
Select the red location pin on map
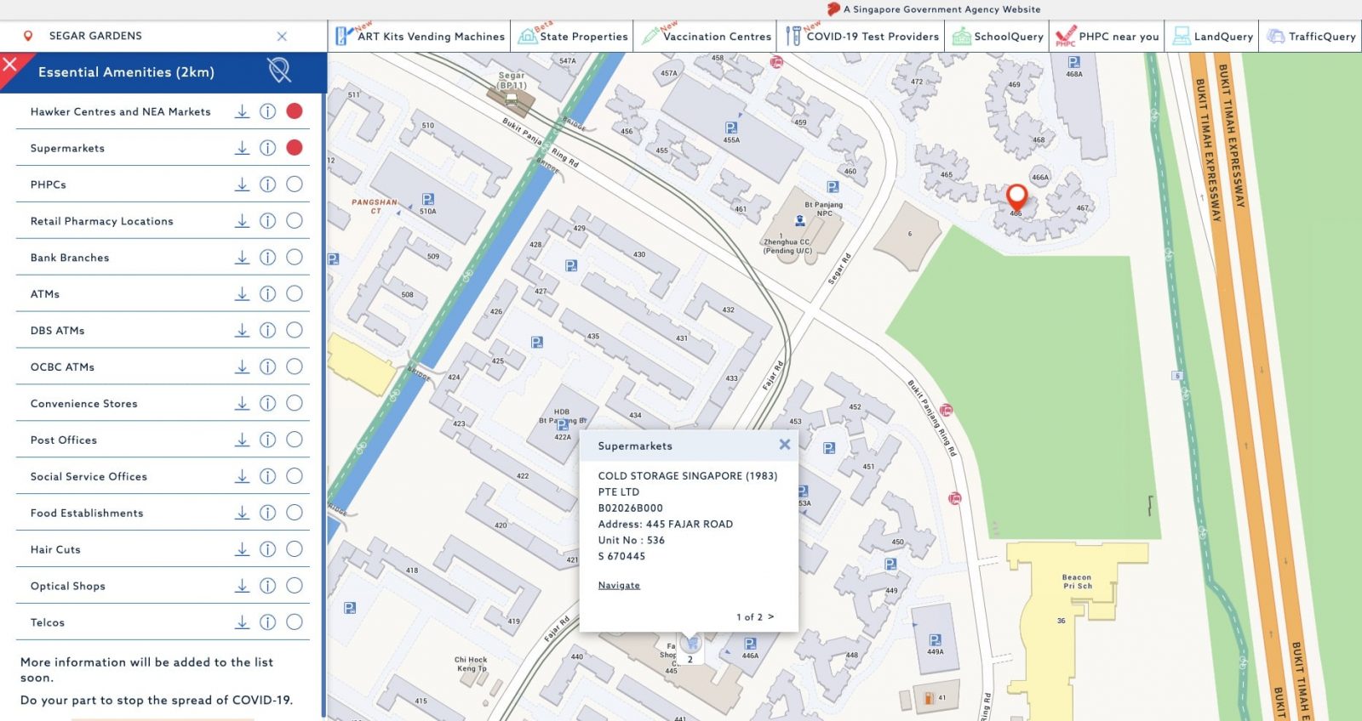click(1016, 197)
